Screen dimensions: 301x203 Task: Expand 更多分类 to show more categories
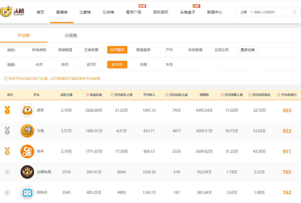point(247,50)
